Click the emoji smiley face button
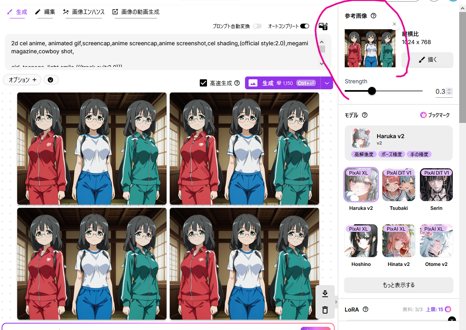Image resolution: width=466 pixels, height=330 pixels. pyautogui.click(x=51, y=80)
